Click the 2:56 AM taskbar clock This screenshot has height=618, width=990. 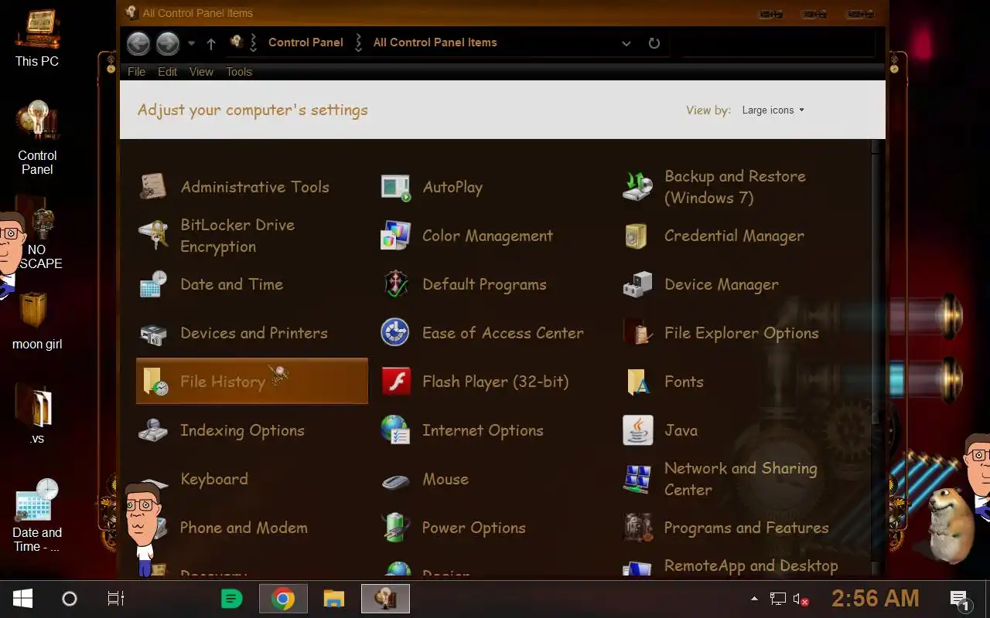click(876, 599)
